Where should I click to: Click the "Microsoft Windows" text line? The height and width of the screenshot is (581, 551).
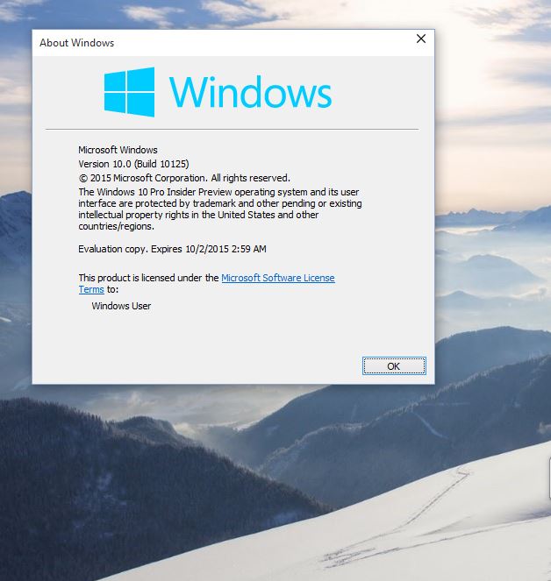point(118,150)
